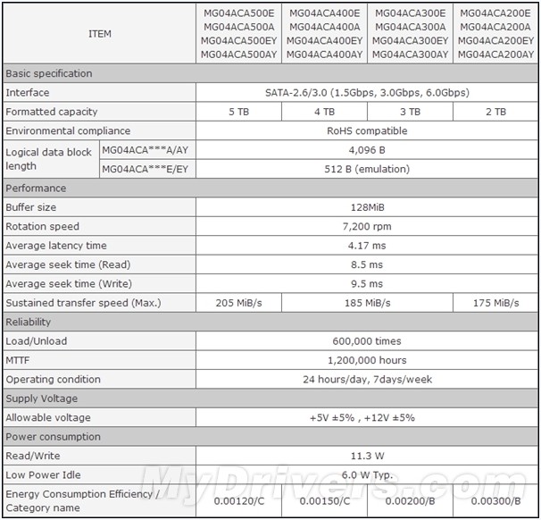Click the 6.0 W Typ. value
The width and height of the screenshot is (541, 520).
click(x=367, y=475)
